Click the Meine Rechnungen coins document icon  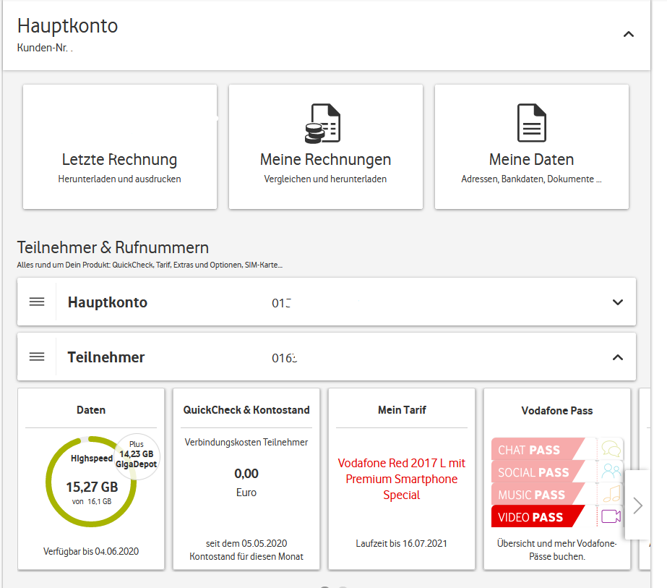[323, 123]
